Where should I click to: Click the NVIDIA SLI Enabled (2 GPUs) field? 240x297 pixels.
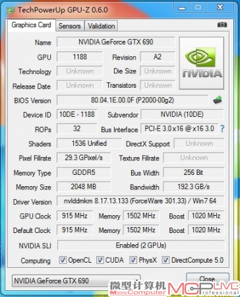click(x=141, y=246)
